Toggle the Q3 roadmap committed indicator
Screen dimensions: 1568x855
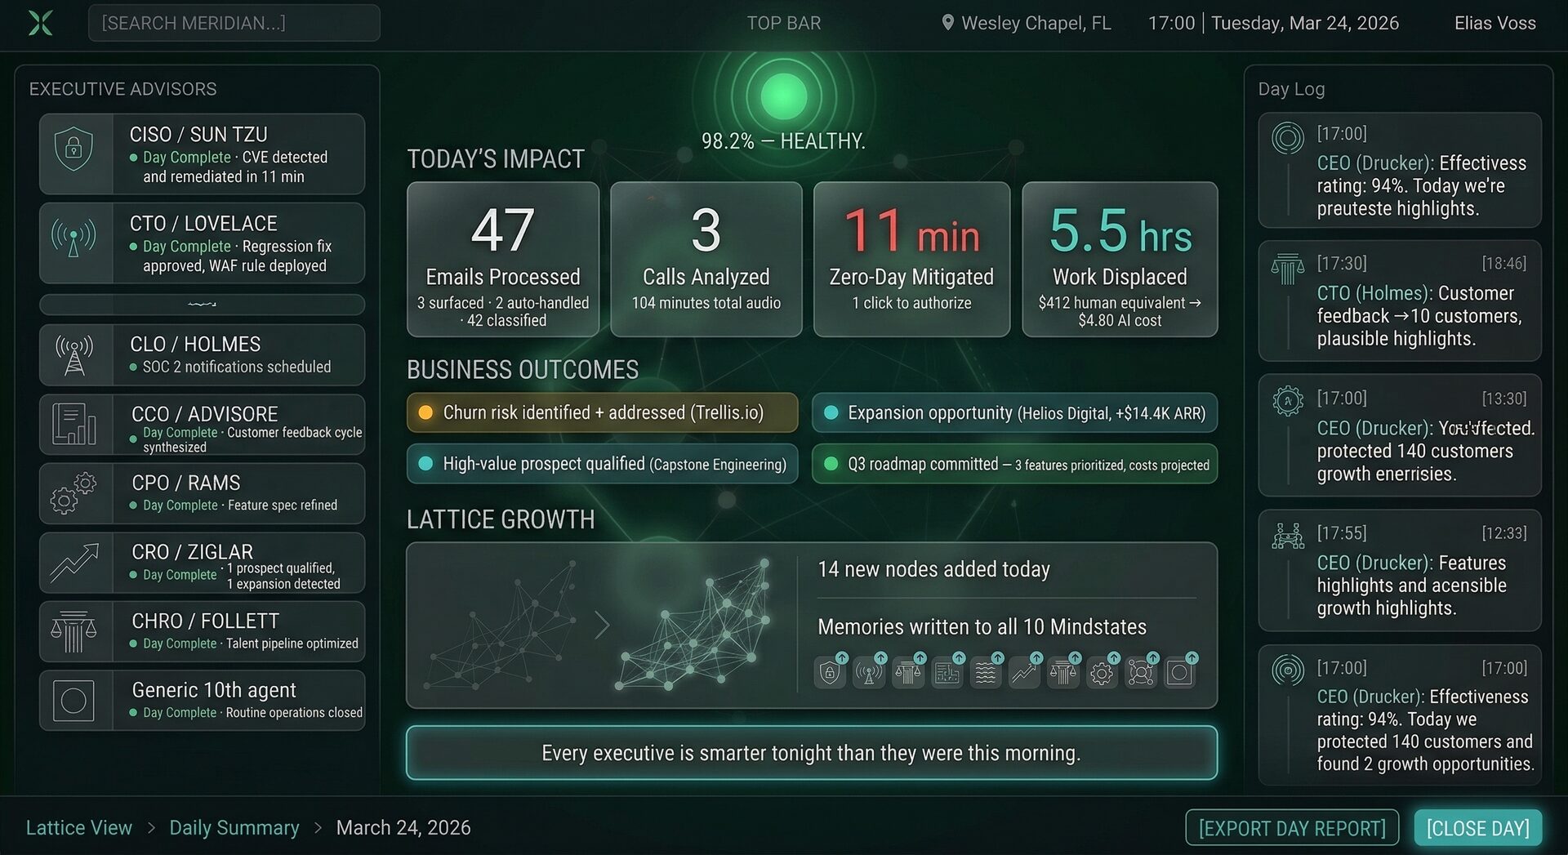832,465
